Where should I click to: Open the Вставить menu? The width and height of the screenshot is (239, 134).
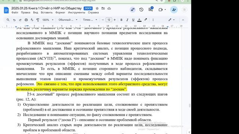(x=47, y=12)
